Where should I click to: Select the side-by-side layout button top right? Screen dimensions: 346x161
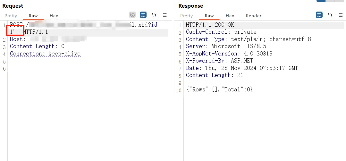coord(321,1)
